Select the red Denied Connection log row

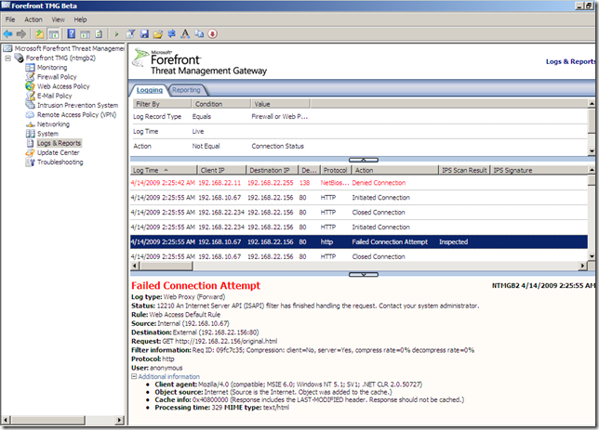[358, 183]
